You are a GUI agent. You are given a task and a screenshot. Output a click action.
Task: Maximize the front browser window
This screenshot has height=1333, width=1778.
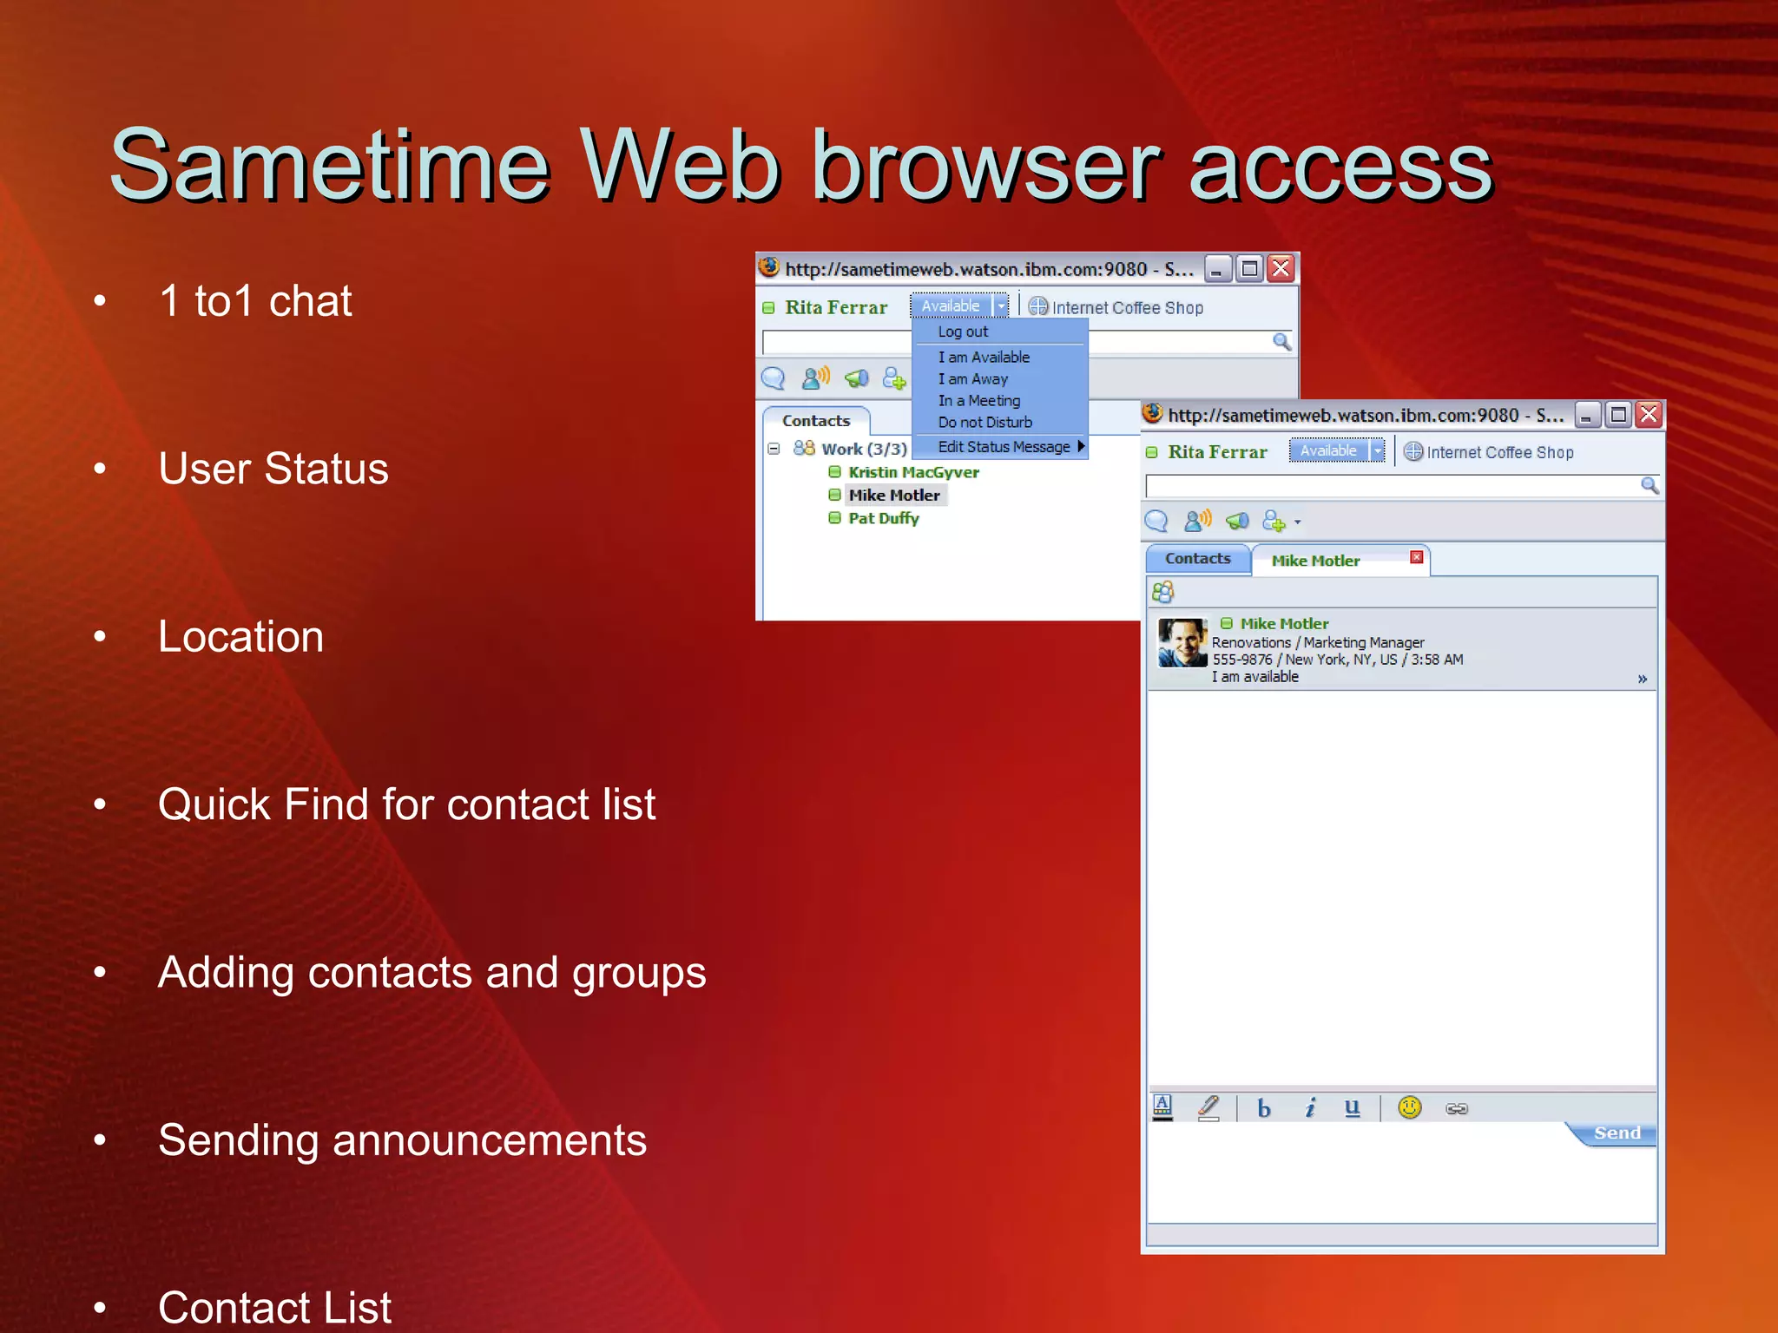(1617, 415)
